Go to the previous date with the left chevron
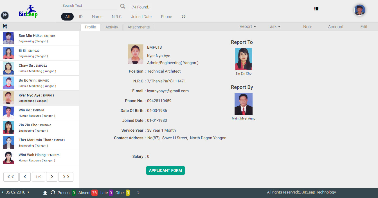This screenshot has height=198, width=378. click(x=3, y=193)
